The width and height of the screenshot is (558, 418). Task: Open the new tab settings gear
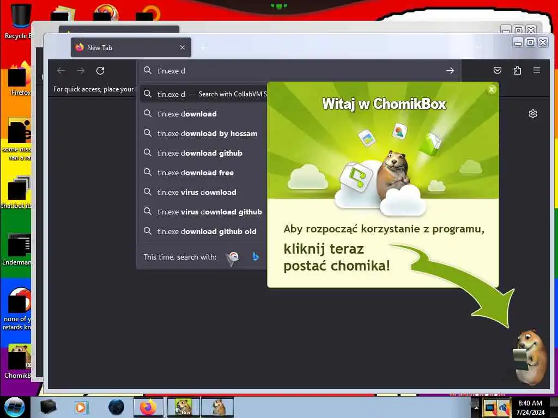pos(533,114)
